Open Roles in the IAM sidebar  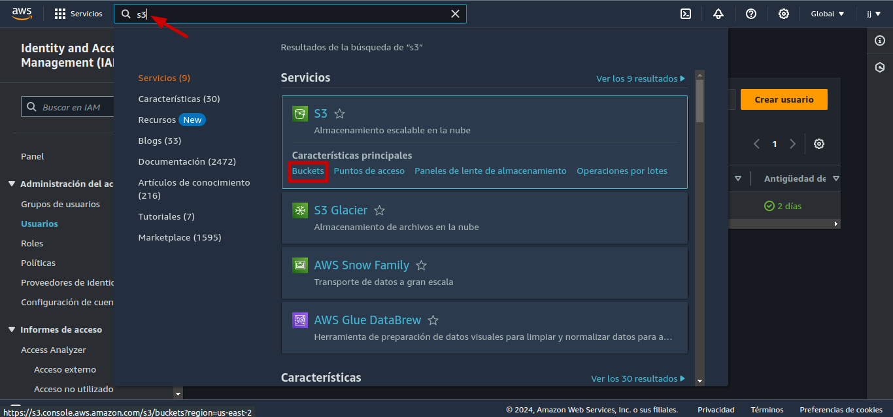pyautogui.click(x=32, y=243)
